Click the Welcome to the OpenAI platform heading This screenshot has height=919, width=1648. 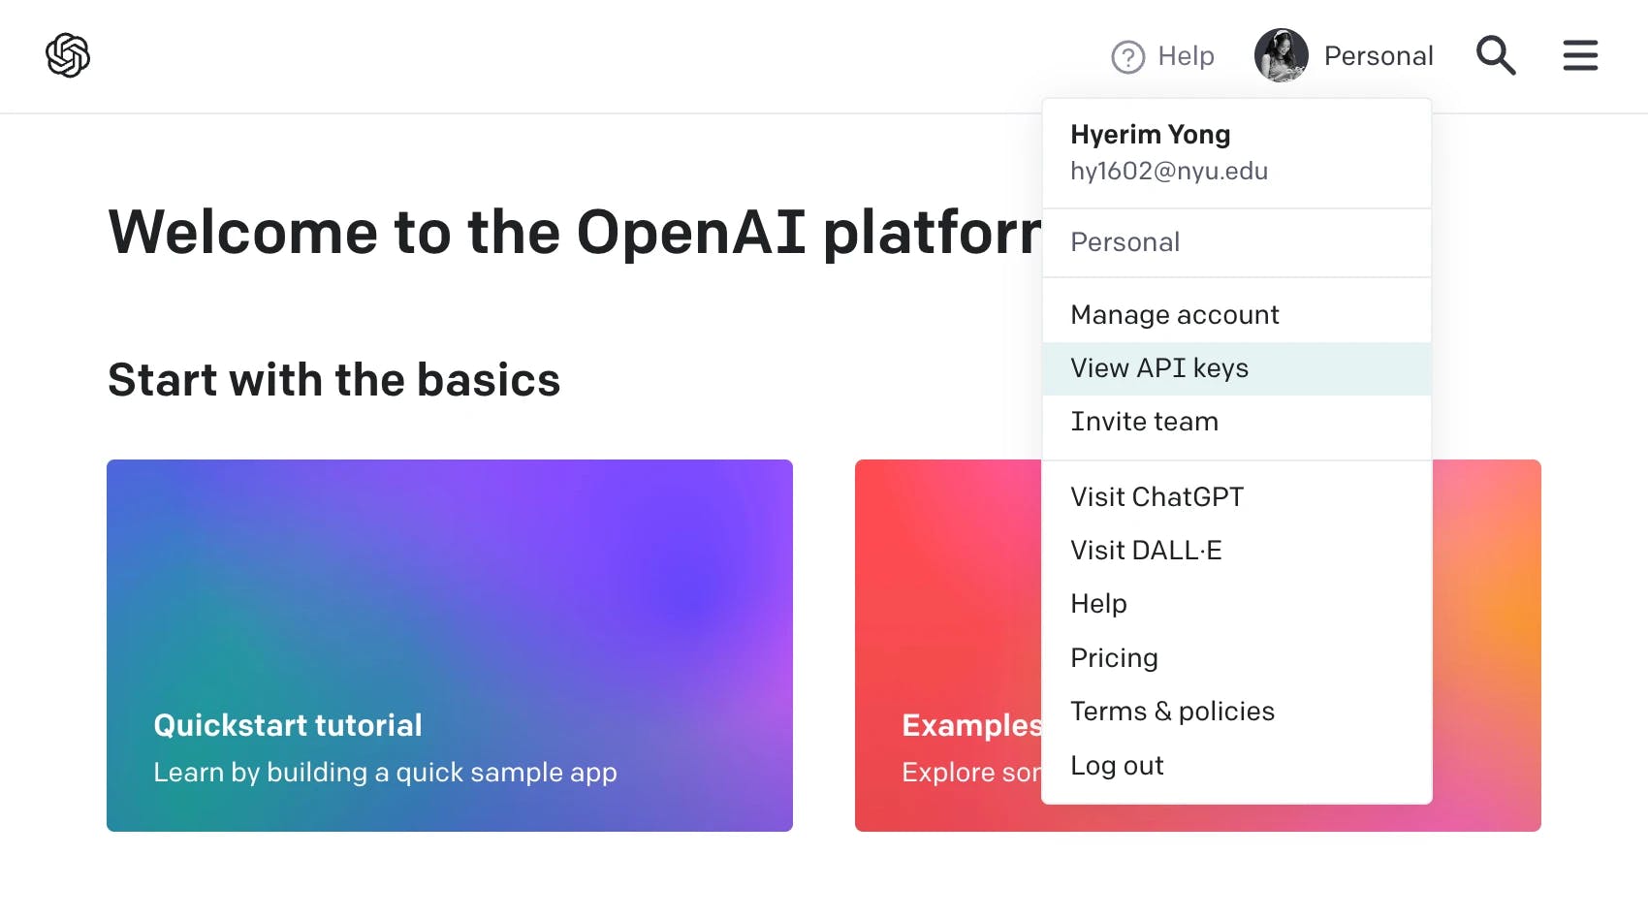(575, 233)
